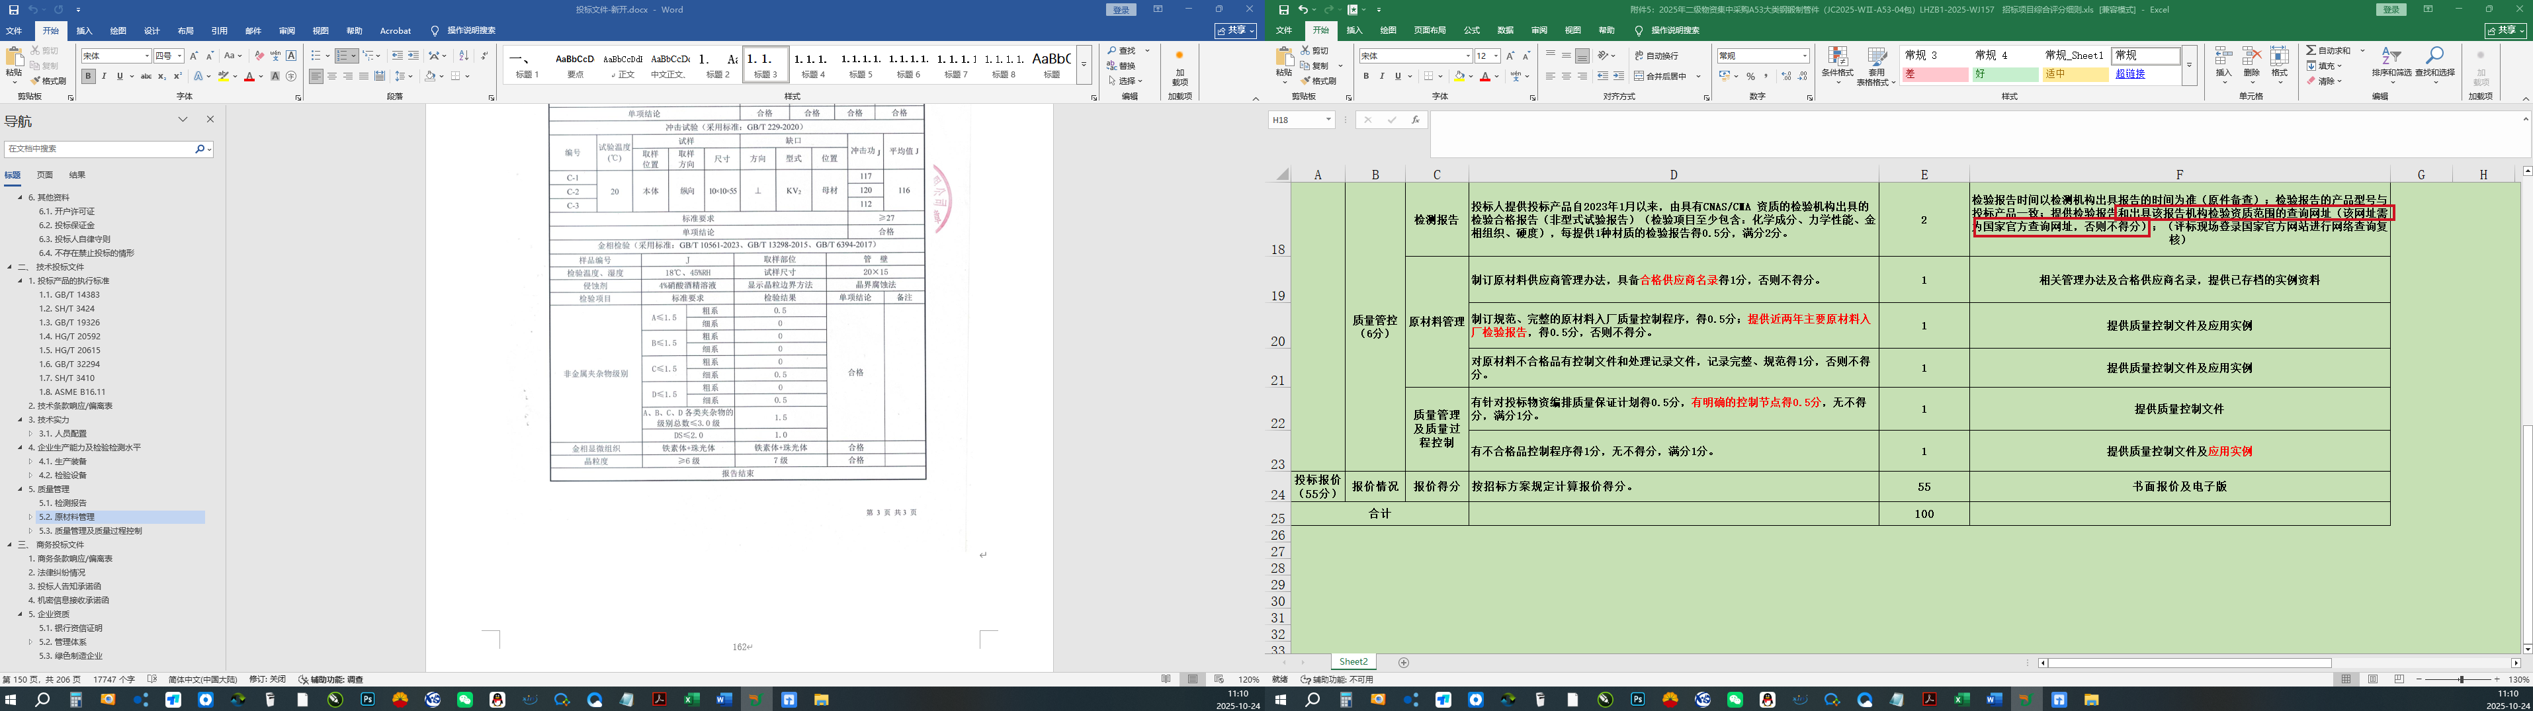Screen dimensions: 2533x711
Task: Toggle Italic in the Word ribbon
Action: coord(105,75)
